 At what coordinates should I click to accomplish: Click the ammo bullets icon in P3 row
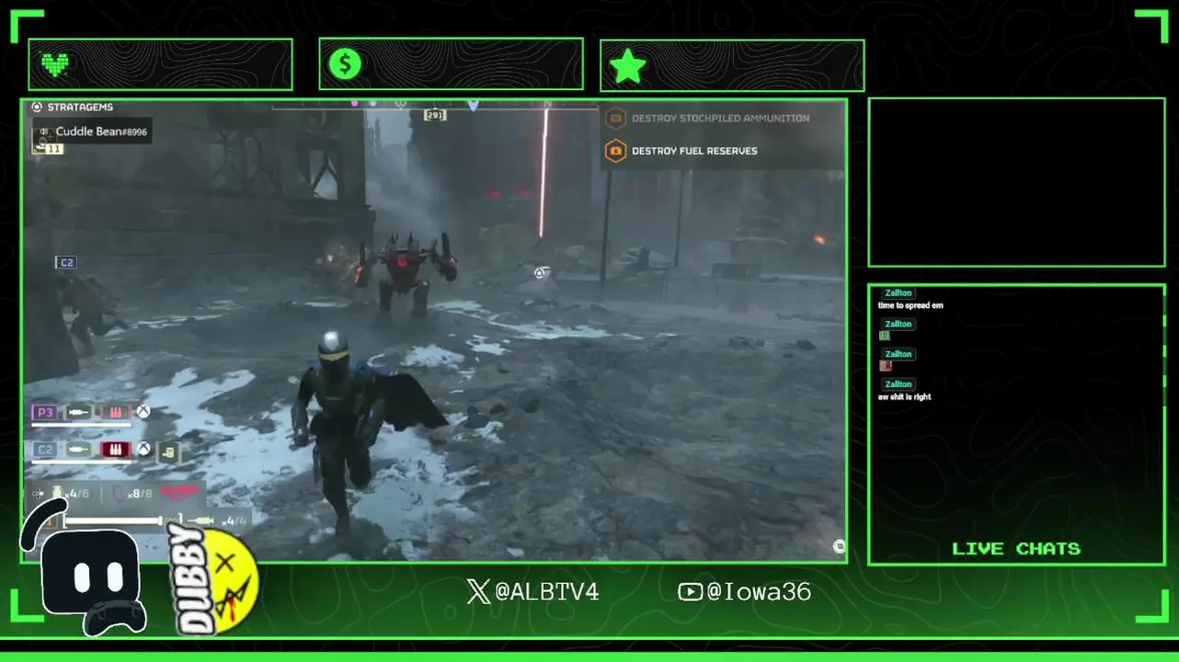tap(115, 413)
